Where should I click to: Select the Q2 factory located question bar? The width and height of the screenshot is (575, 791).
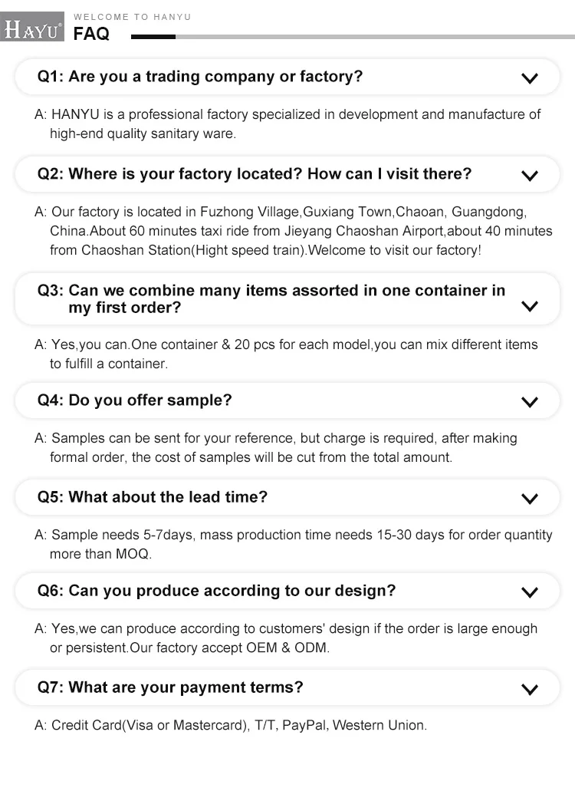(x=287, y=174)
